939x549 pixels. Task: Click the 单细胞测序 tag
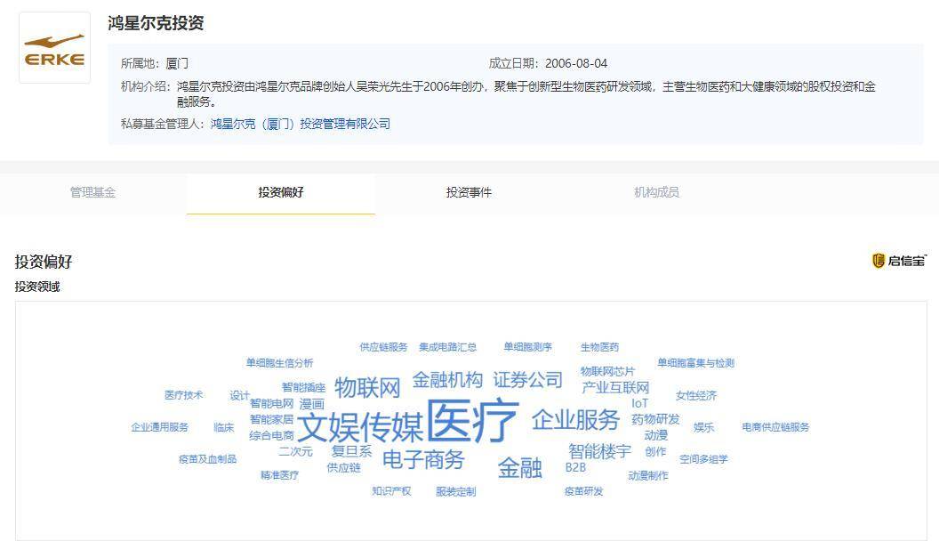[x=527, y=347]
